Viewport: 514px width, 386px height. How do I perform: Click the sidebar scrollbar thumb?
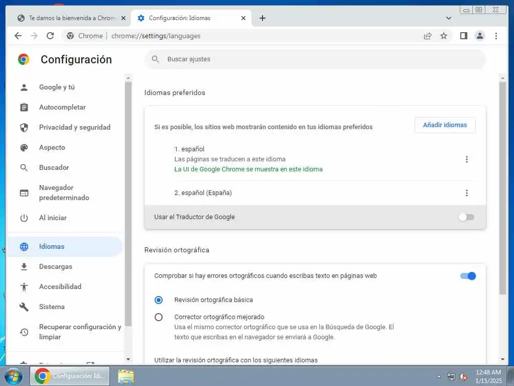coord(128,204)
